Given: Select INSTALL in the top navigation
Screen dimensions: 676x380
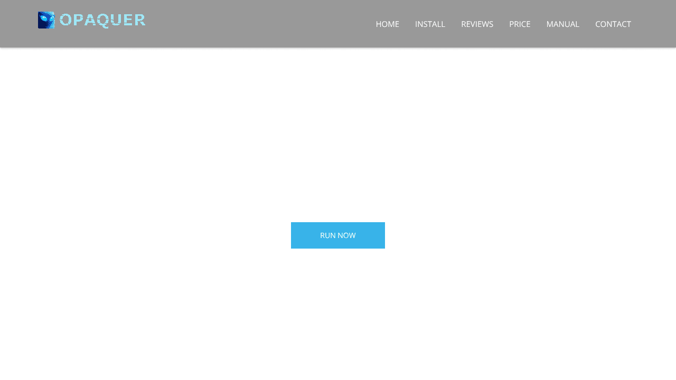Looking at the screenshot, I should coord(430,24).
